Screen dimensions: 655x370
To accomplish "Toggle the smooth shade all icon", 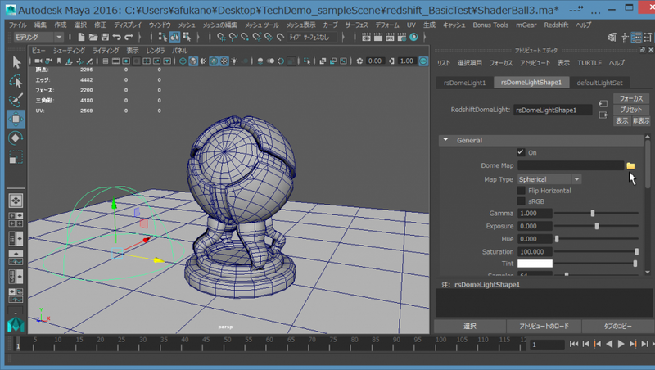I will [x=193, y=61].
